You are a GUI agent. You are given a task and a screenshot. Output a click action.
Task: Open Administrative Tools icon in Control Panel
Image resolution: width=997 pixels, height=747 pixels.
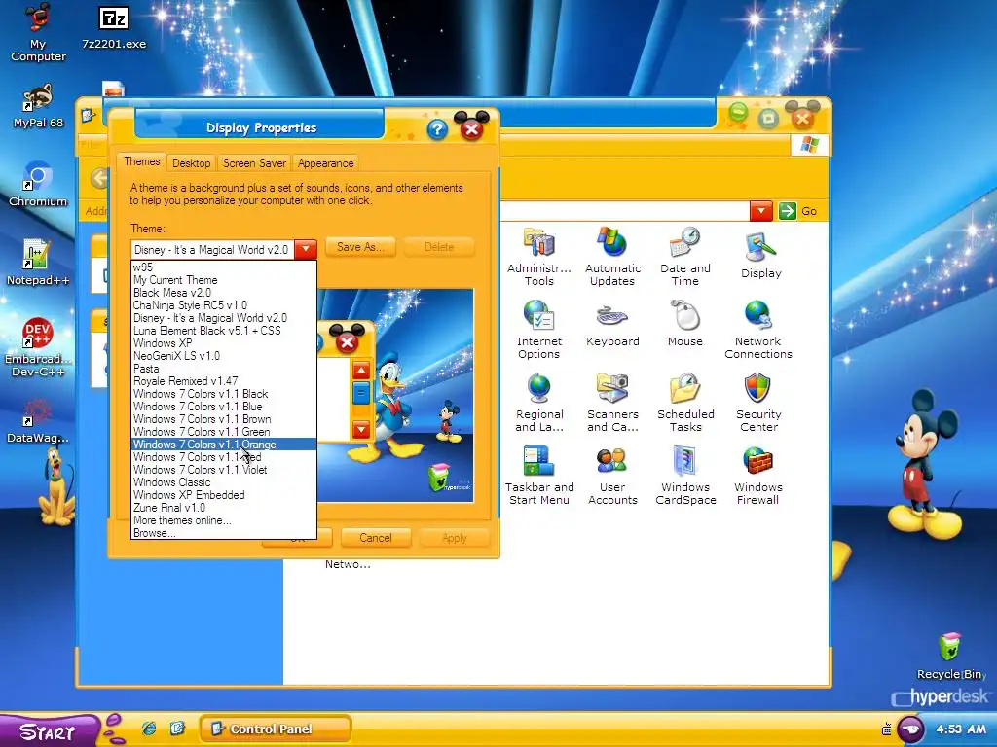click(538, 257)
